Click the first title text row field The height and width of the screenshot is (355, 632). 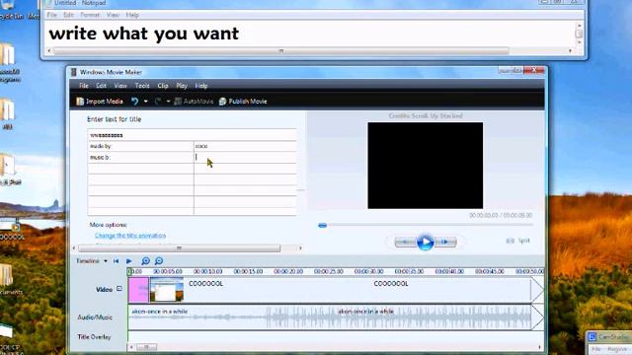pos(192,135)
